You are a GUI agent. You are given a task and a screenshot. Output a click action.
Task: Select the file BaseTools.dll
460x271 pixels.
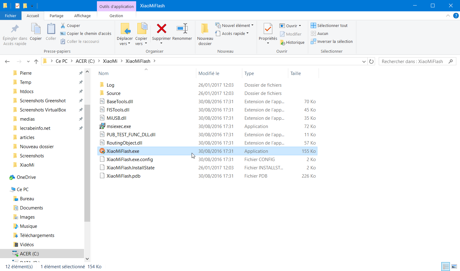click(120, 101)
